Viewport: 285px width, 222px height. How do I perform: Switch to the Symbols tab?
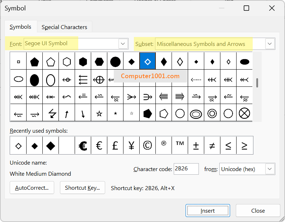pyautogui.click(x=20, y=27)
